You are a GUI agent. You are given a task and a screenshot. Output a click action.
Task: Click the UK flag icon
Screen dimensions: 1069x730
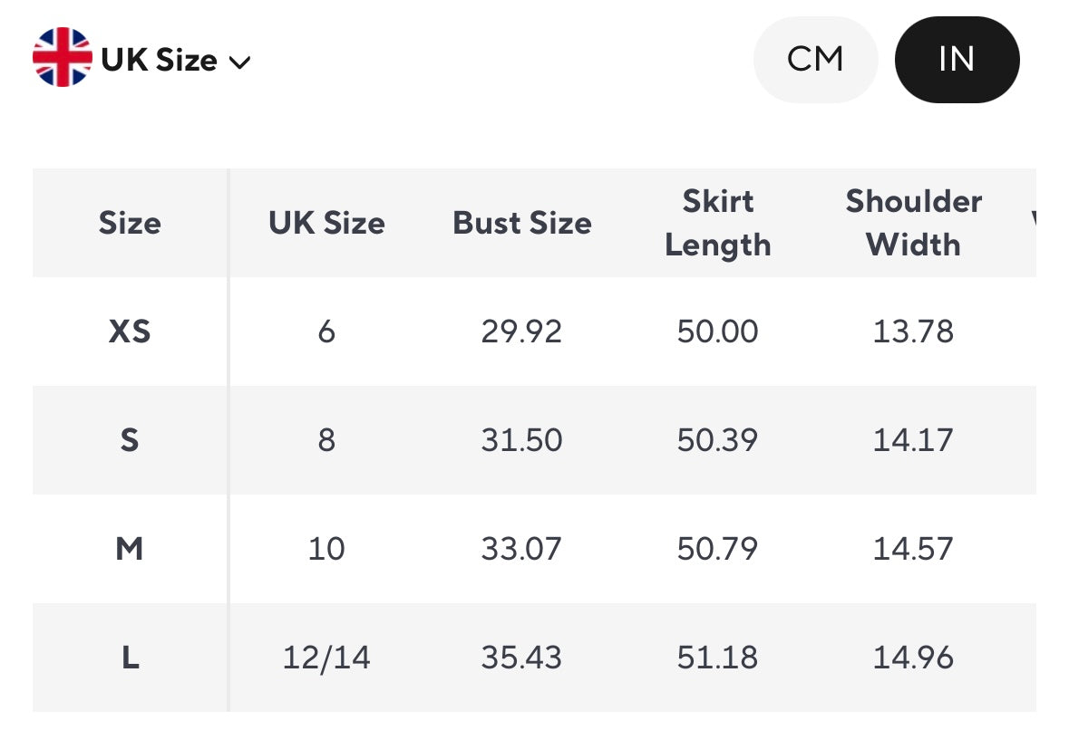62,58
